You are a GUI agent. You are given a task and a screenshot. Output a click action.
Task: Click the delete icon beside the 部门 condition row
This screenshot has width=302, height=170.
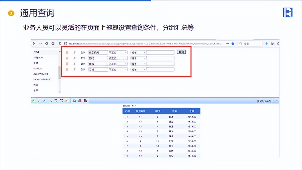67,58
